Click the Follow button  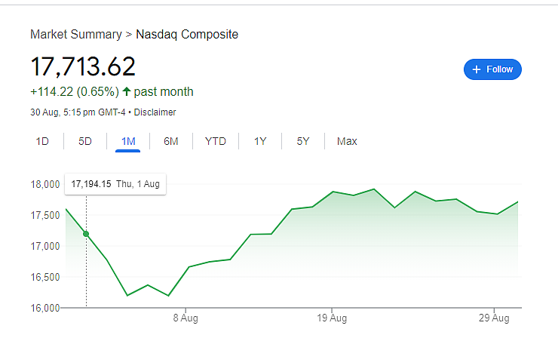[x=492, y=69]
